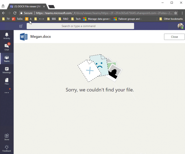Image resolution: width=185 pixels, height=154 pixels.
Task: Maximize the browser window
Action: pos(172,3)
